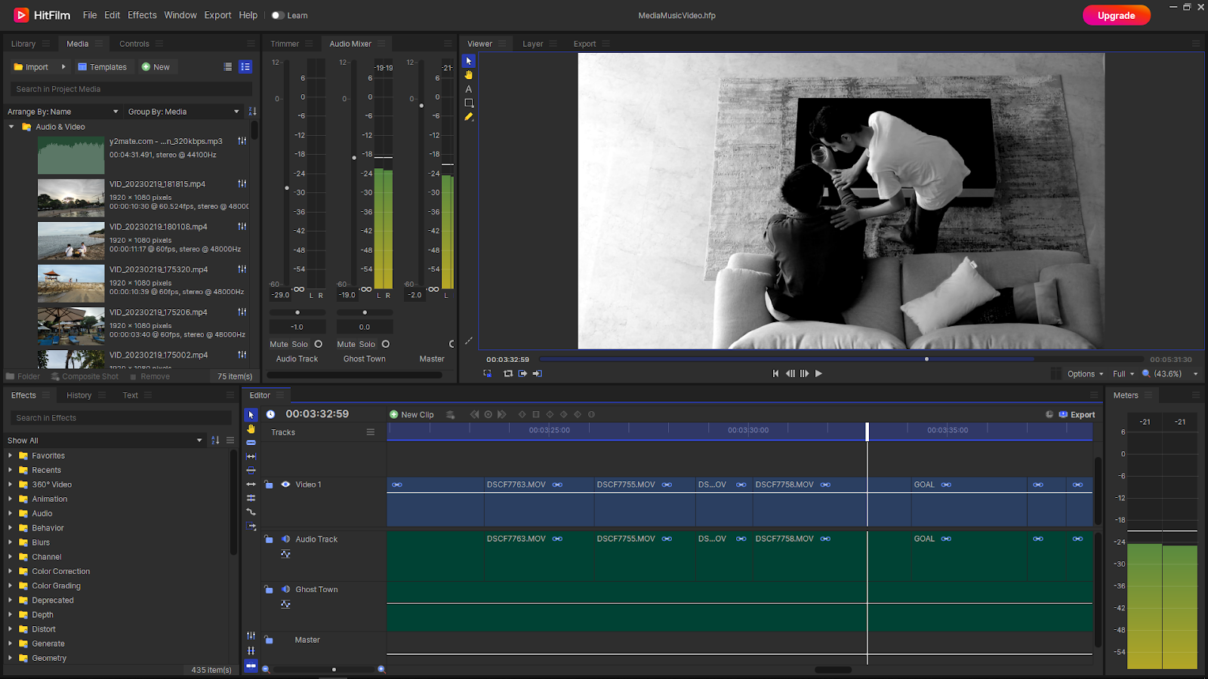Adjust the Audio Track pan slider
Screen dimensions: 1208x679
[297, 312]
